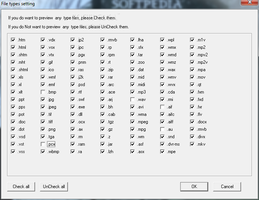Screen dimensions: 259x200
Task: Check the .aif file type
Action: tap(162, 107)
